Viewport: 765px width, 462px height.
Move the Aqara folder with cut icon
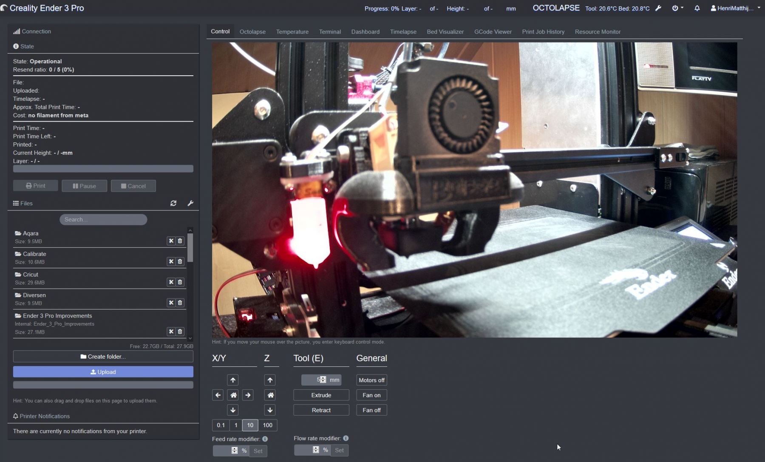pos(171,241)
